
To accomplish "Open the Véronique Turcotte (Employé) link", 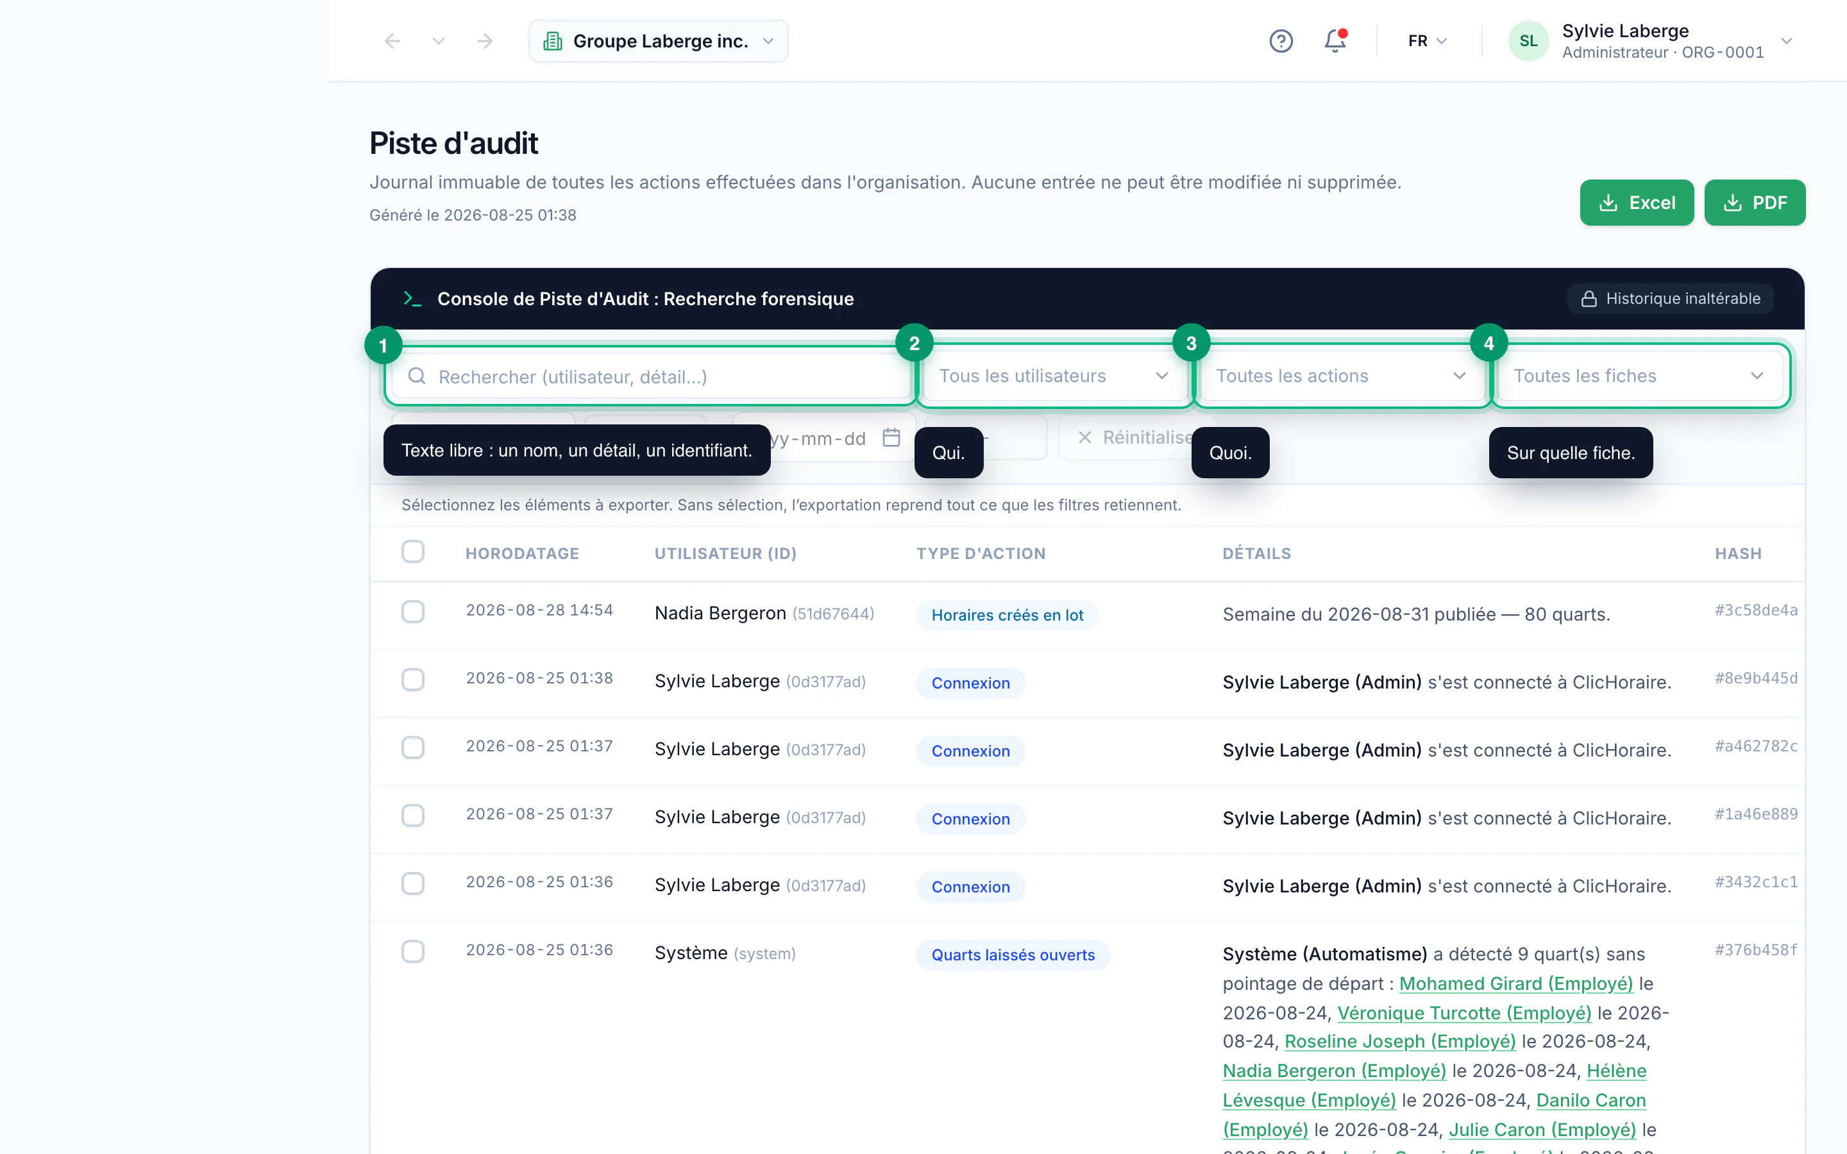I will coord(1465,1013).
